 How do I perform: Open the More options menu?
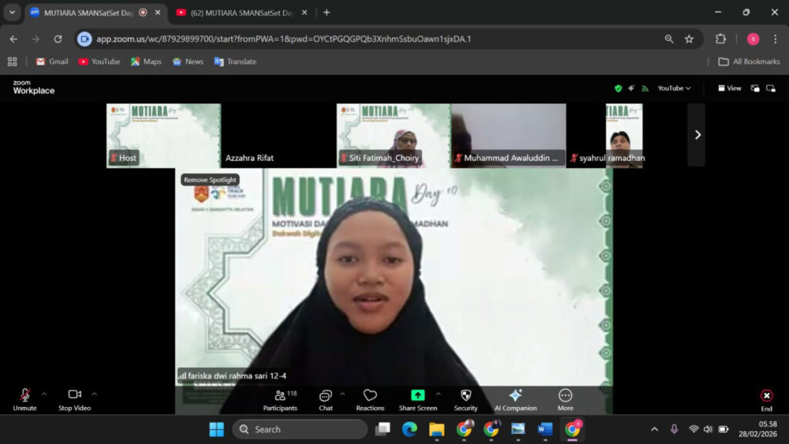(565, 399)
